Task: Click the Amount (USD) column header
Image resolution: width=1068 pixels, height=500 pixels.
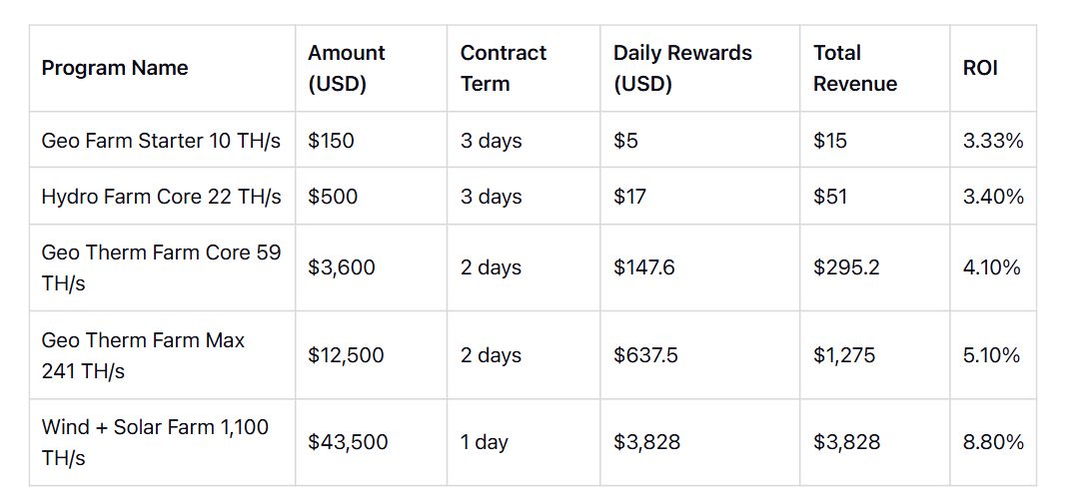Action: [x=346, y=68]
